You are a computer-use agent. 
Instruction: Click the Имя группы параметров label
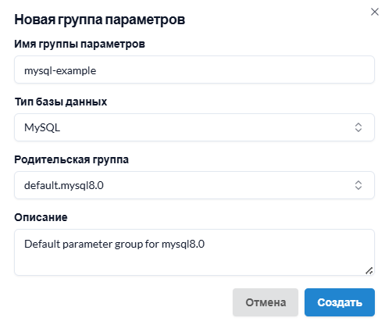coord(80,44)
